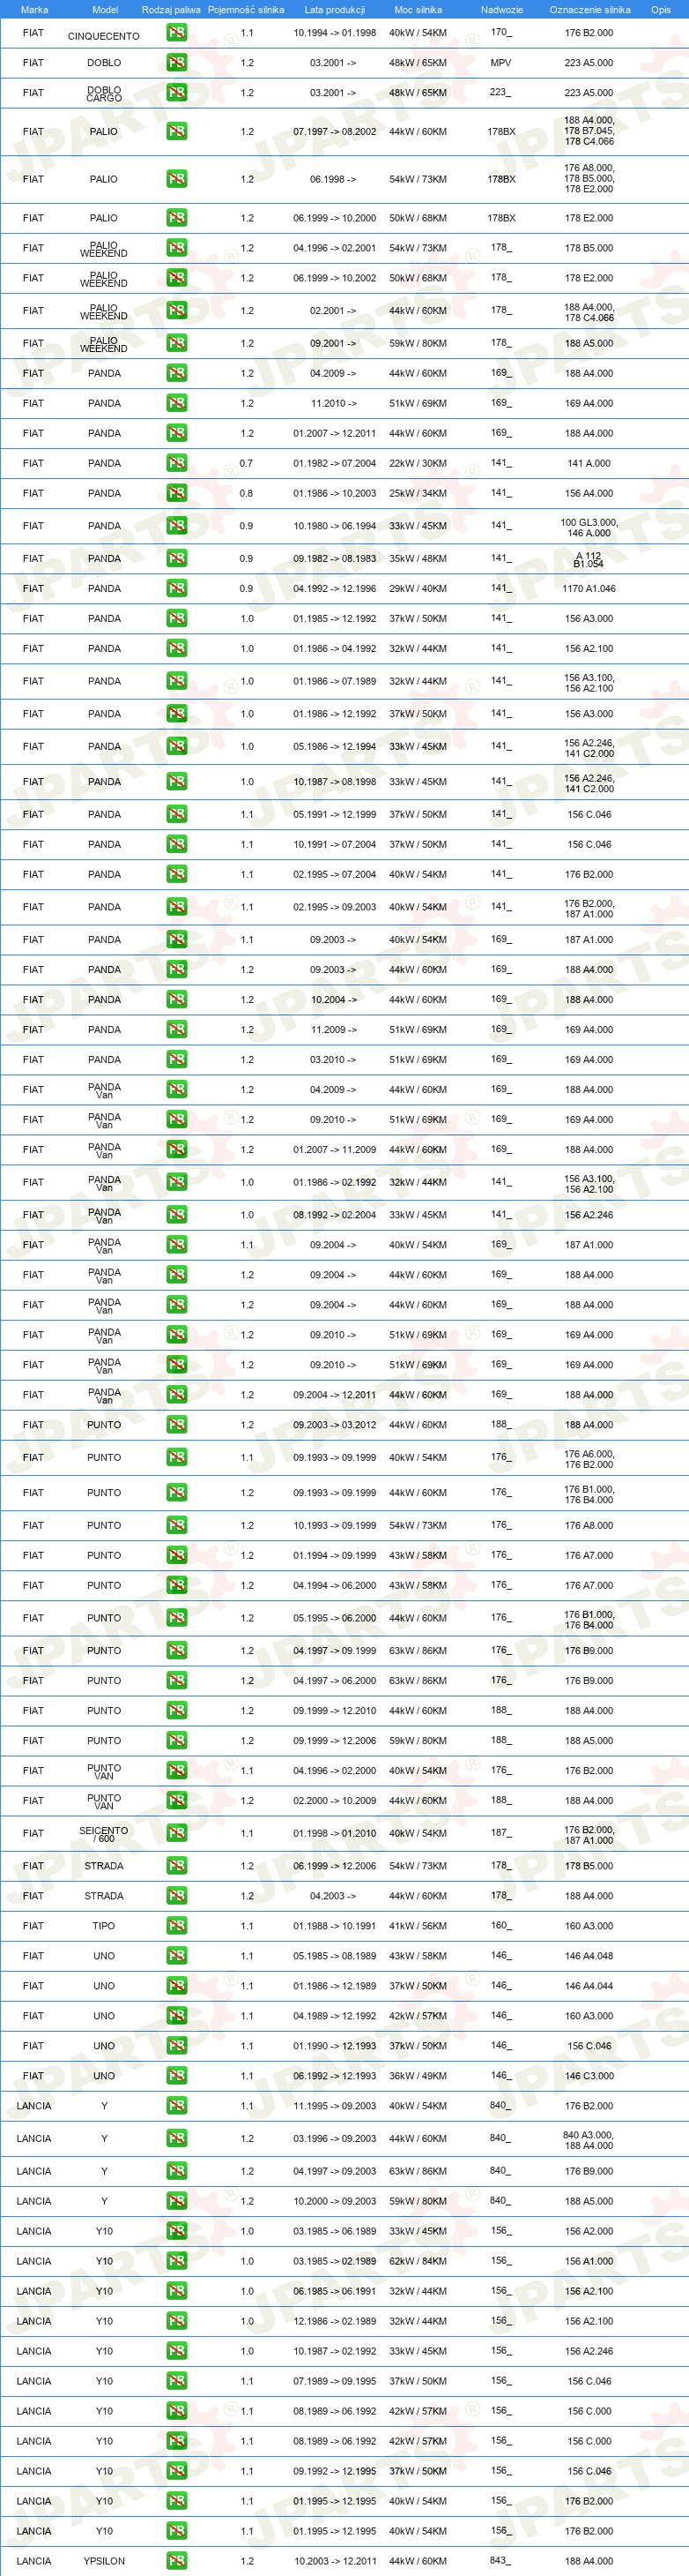Select fuel icon in PANDA 1170 A1.046 row
This screenshot has width=689, height=2576.
point(177,588)
